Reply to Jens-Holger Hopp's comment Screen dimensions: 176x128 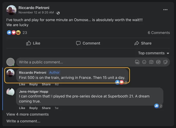click(x=33, y=108)
